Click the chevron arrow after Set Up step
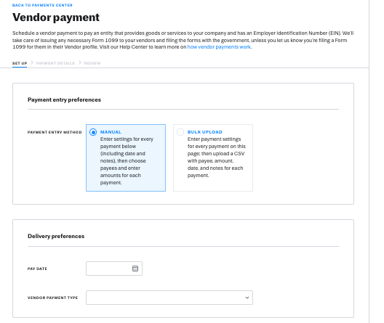Viewport: 384px width, 323px height. 32,63
